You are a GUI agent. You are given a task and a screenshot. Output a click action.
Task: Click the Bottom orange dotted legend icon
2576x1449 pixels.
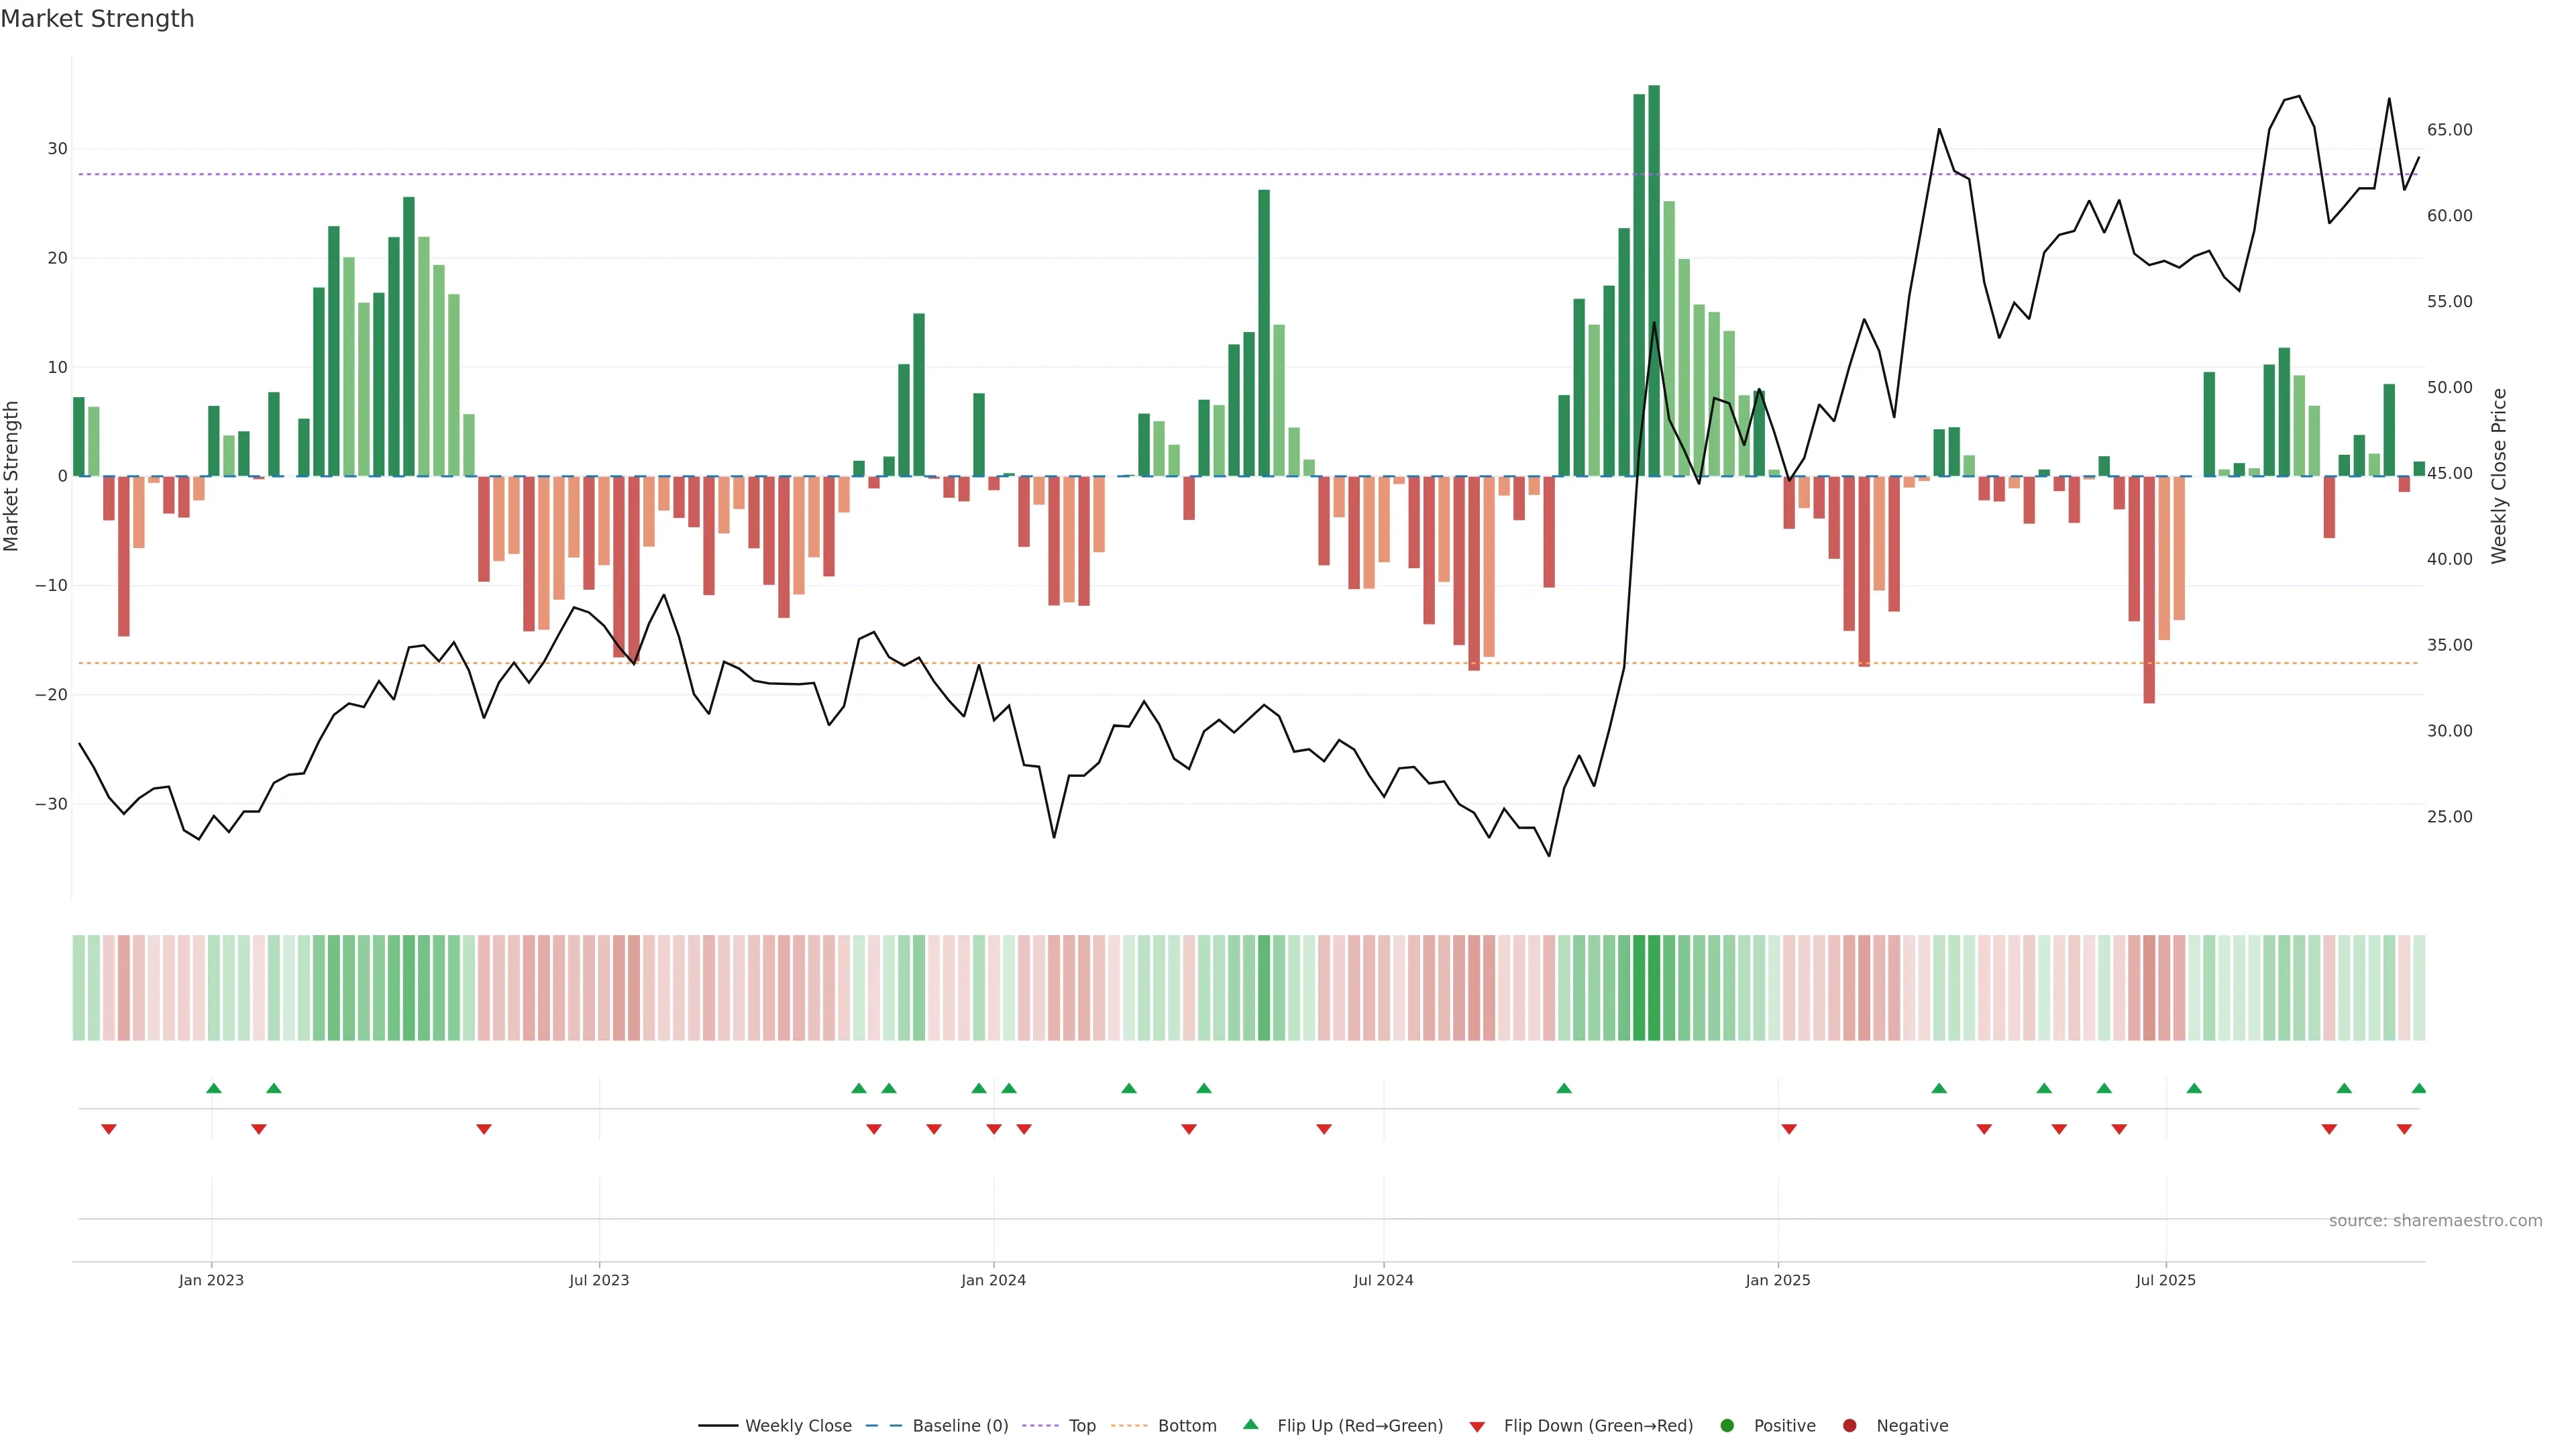tap(1129, 1425)
